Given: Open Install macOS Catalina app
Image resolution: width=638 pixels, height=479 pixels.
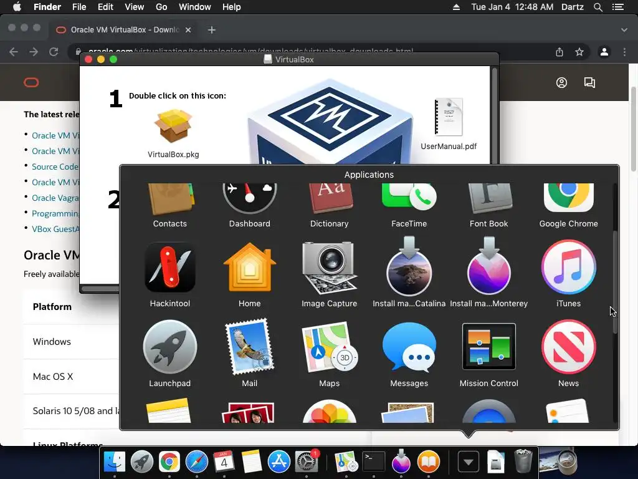Looking at the screenshot, I should coord(409,267).
